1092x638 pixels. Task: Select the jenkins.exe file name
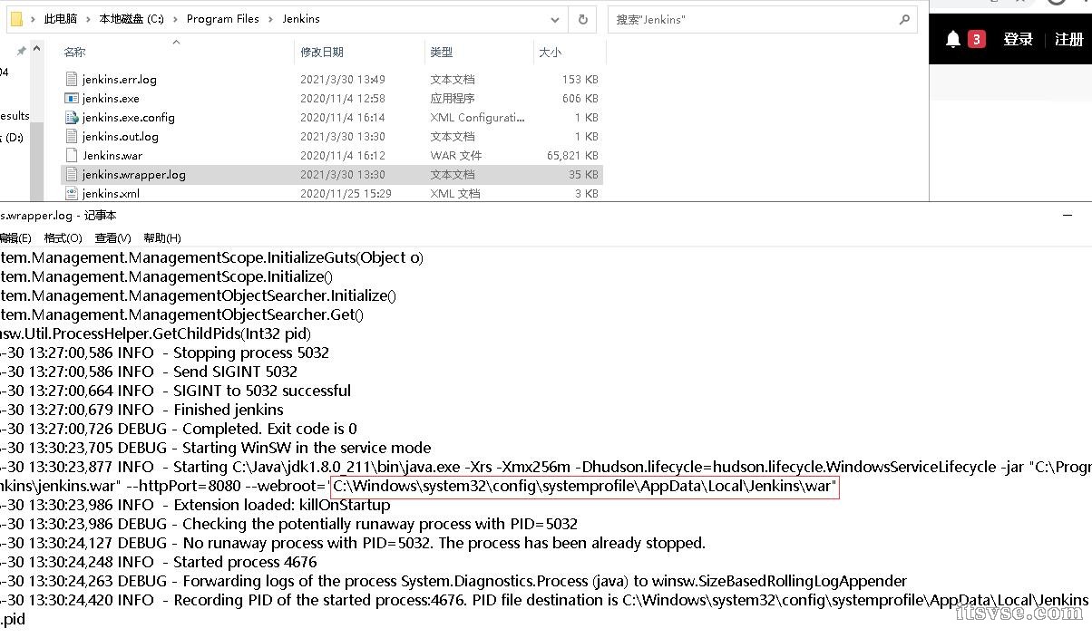[x=111, y=98]
